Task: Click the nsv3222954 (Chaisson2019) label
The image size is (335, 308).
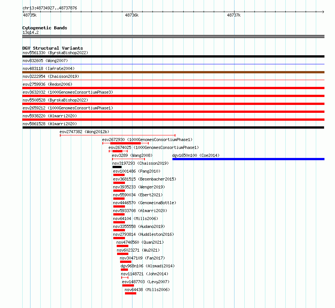Action: click(51, 76)
